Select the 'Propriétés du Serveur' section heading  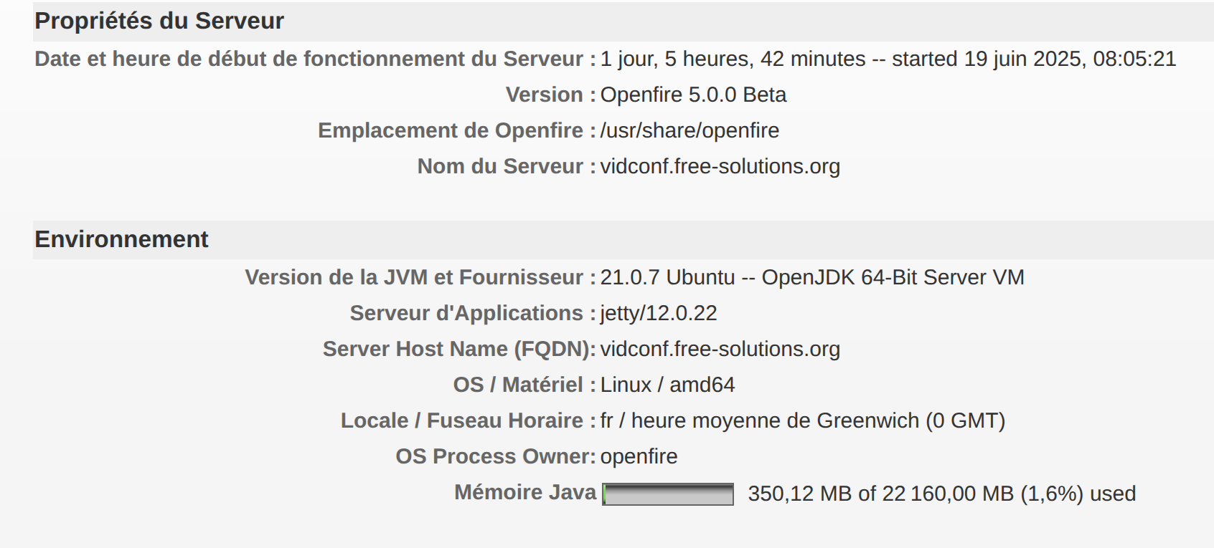pos(159,21)
